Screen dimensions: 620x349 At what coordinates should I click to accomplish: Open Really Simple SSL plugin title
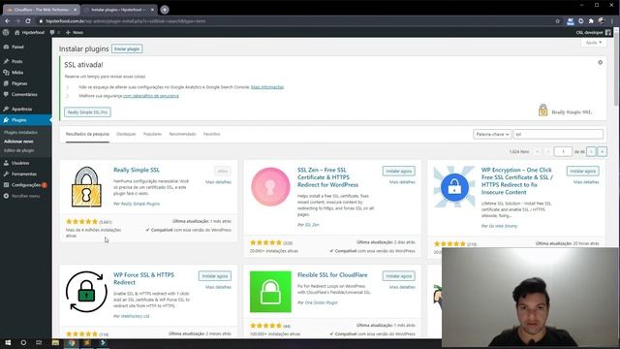[137, 171]
